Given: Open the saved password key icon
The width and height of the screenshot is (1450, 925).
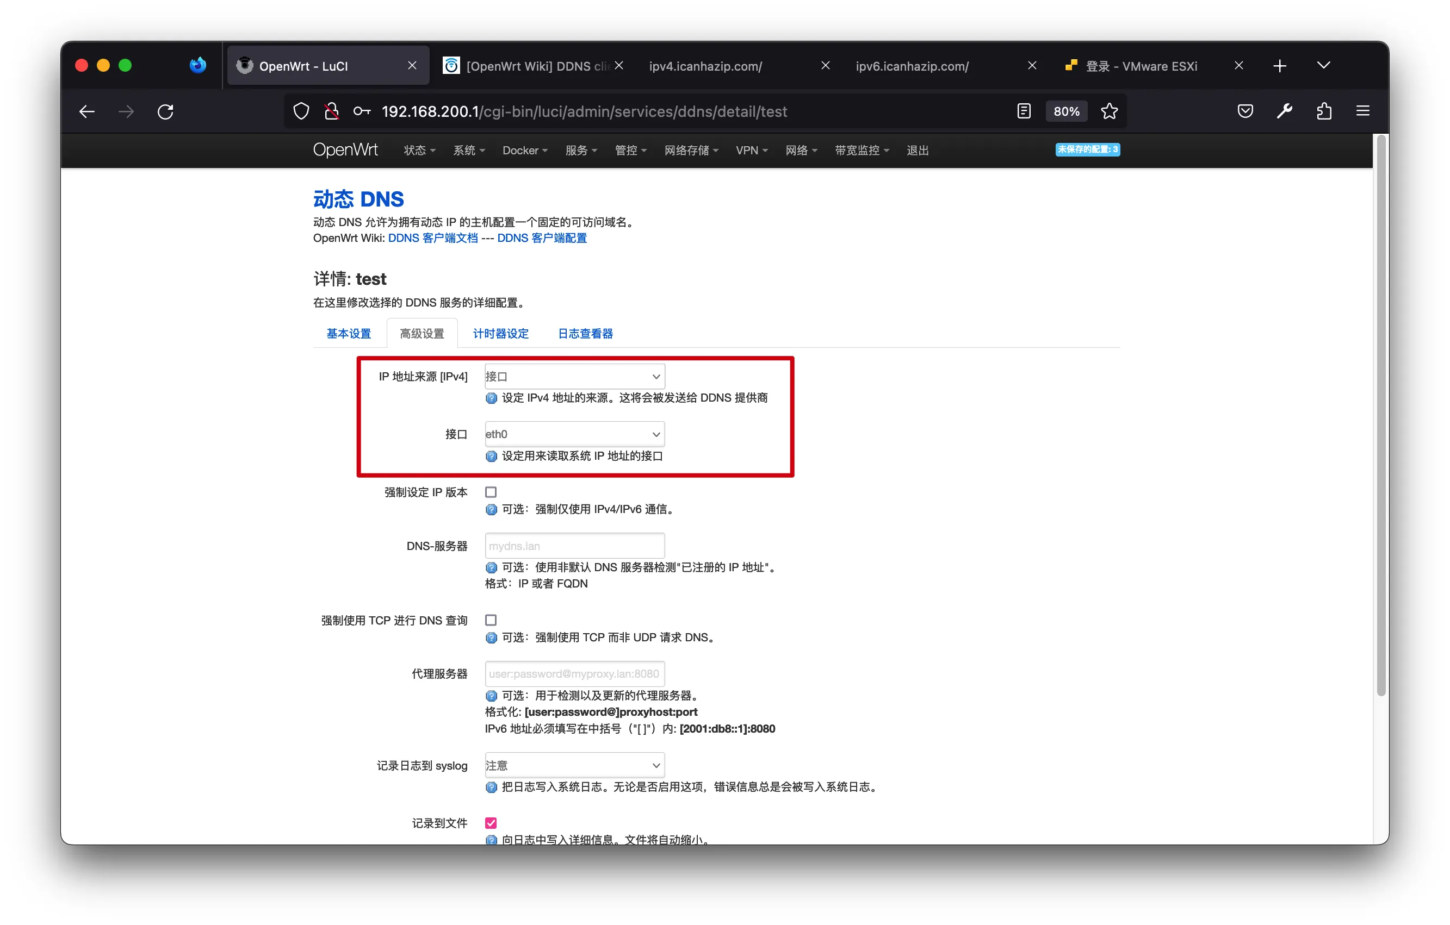Looking at the screenshot, I should (361, 111).
